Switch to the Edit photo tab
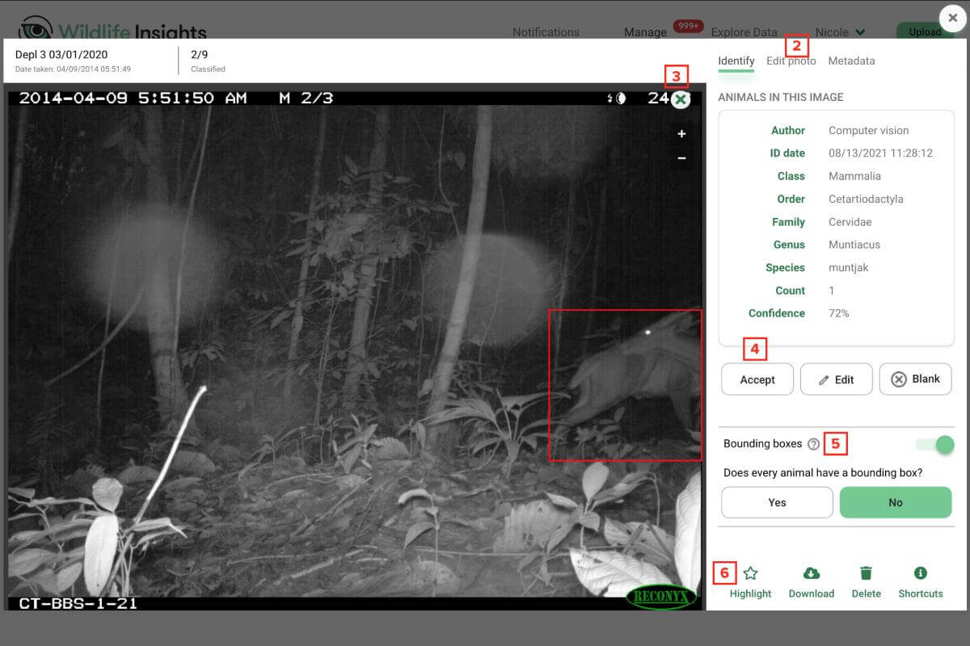Image resolution: width=970 pixels, height=646 pixels. (791, 61)
